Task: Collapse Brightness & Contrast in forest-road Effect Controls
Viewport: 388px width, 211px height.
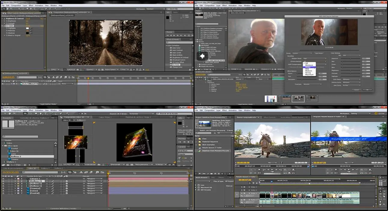Action: tap(2, 19)
